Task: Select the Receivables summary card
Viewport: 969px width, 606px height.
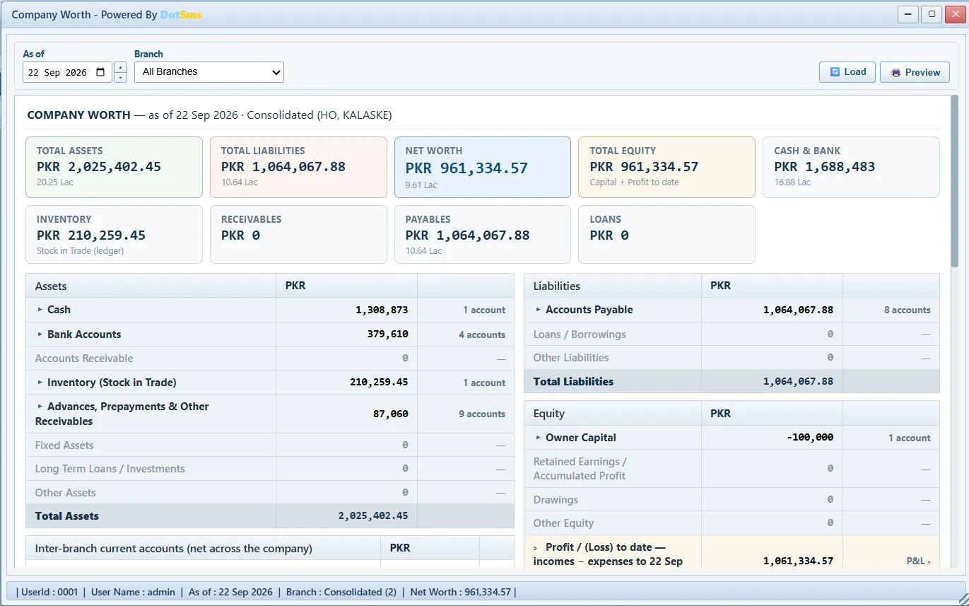Action: coord(298,234)
